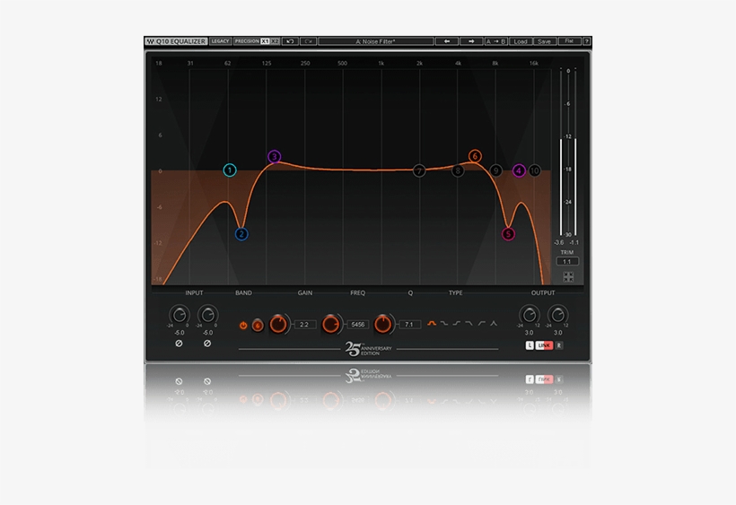
Task: Click the left output meter peak -3.6
Action: [x=559, y=242]
